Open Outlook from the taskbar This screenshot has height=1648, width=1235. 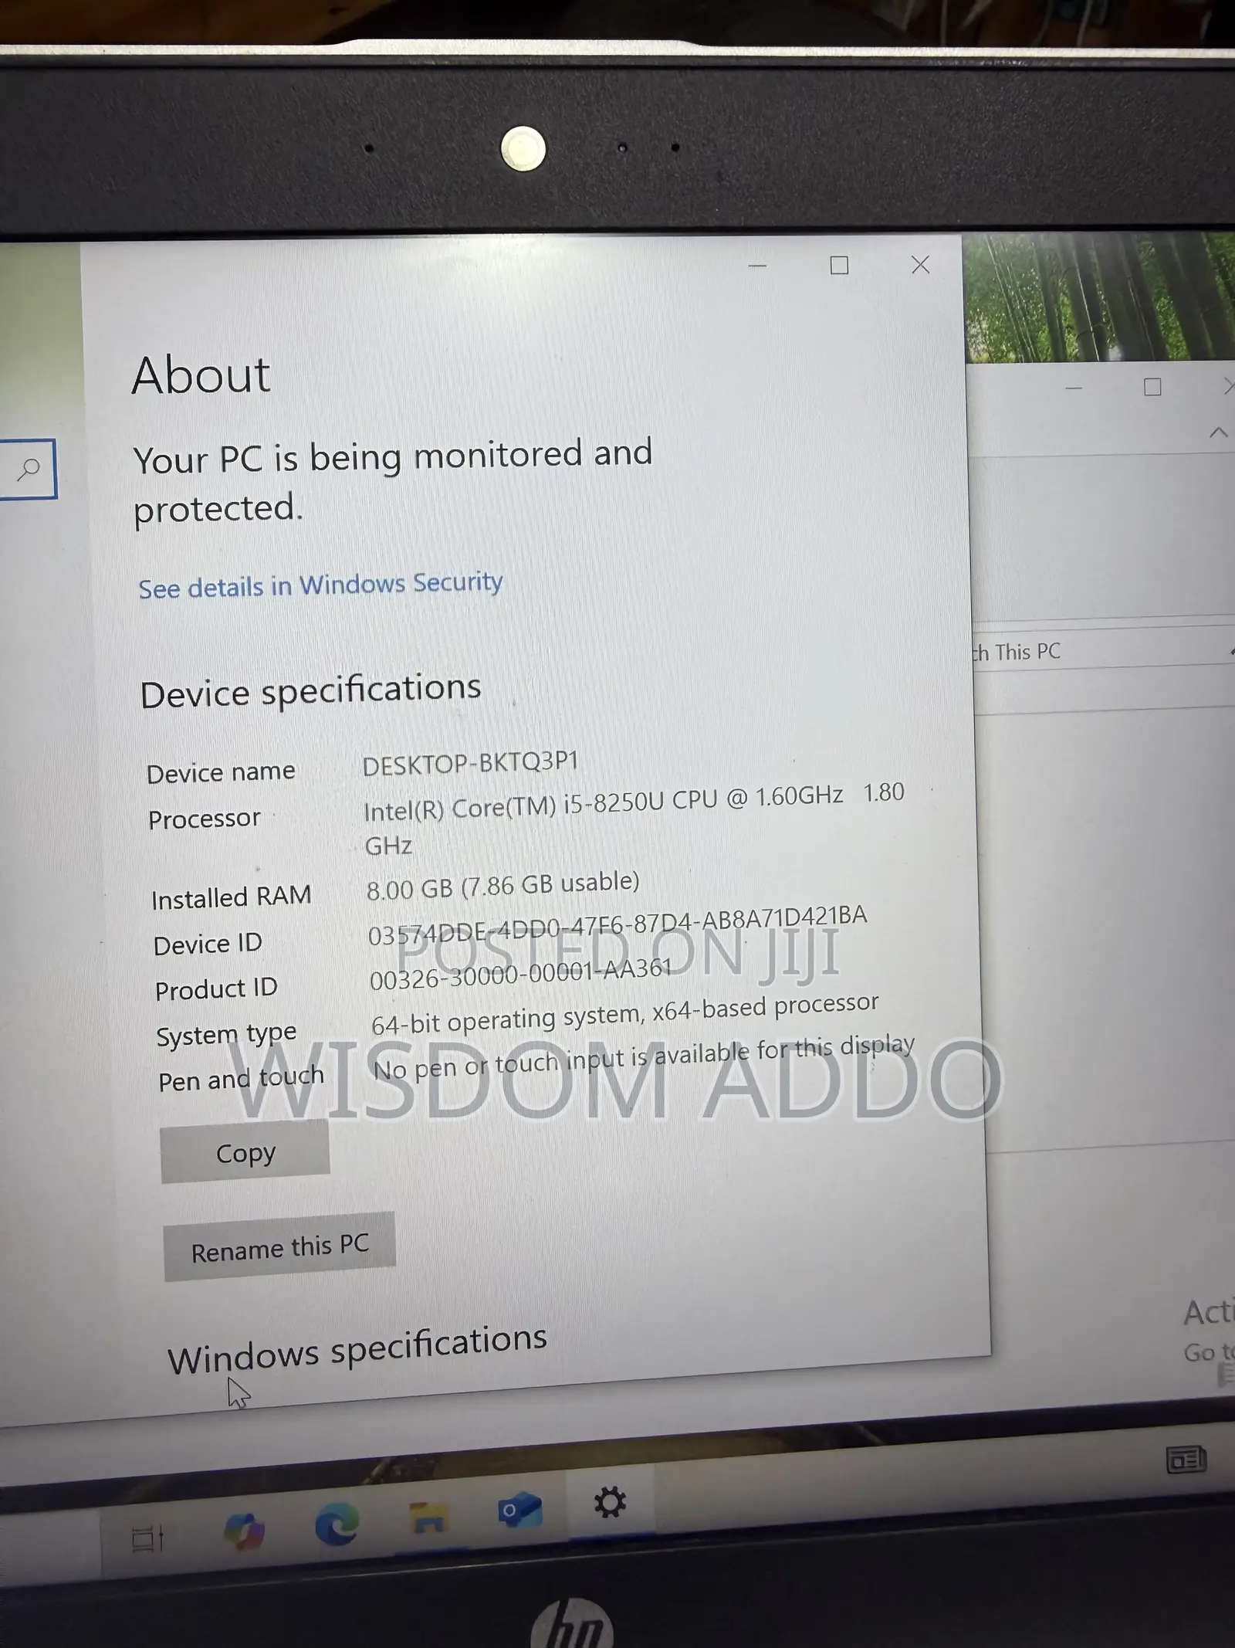(519, 1511)
